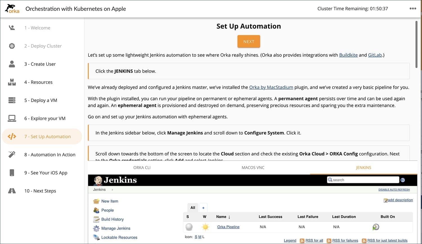Select the JENKINS tab

pos(363,168)
